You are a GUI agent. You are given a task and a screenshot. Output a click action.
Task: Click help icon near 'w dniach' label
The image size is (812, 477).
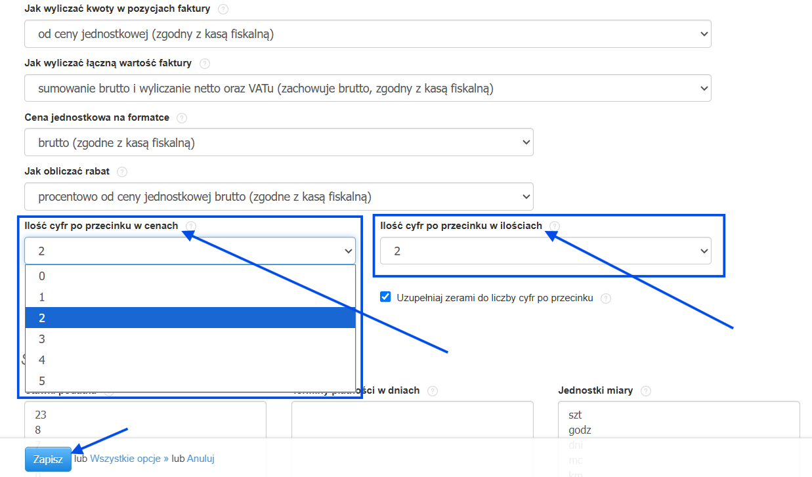(433, 391)
